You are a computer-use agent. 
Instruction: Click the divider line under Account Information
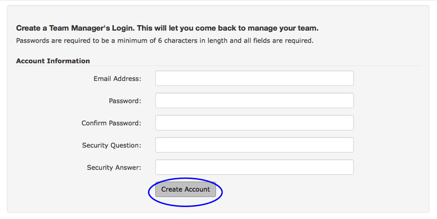[x=218, y=66]
